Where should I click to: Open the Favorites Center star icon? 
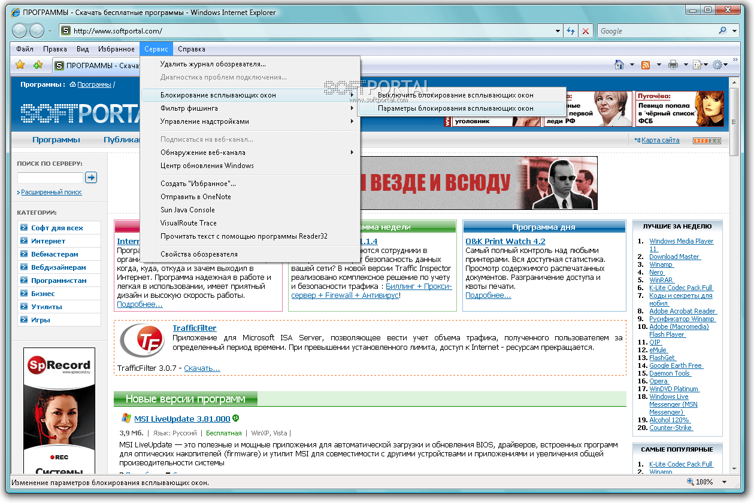point(20,65)
